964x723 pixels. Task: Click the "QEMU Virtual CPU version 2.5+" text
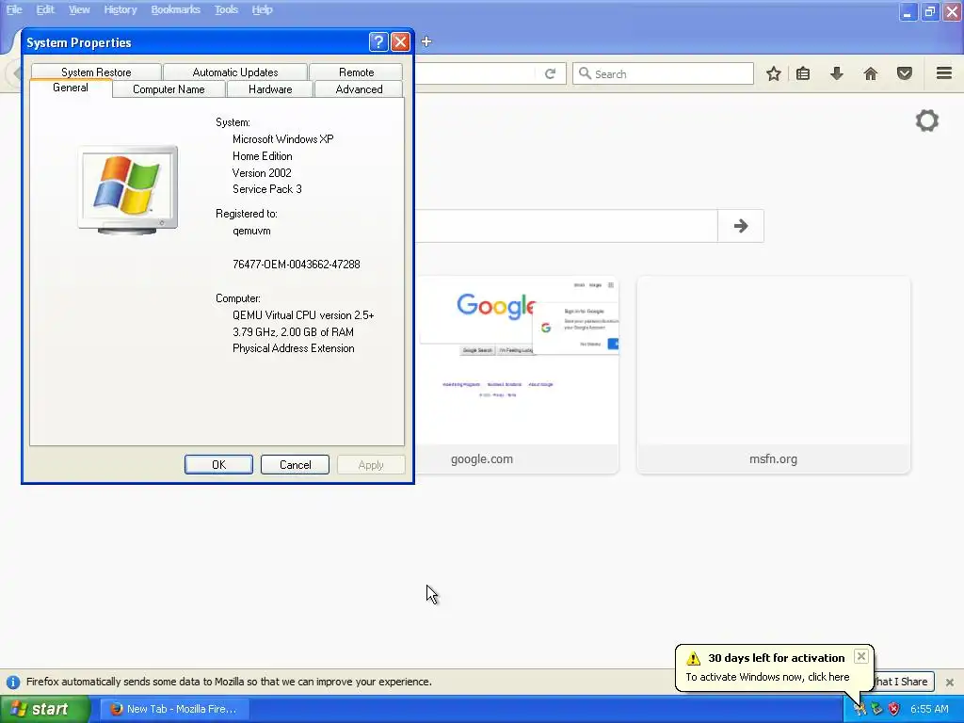303,315
